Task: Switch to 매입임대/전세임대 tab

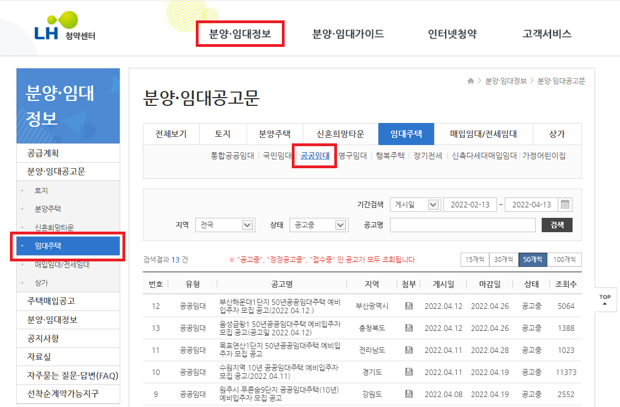Action: [x=483, y=134]
